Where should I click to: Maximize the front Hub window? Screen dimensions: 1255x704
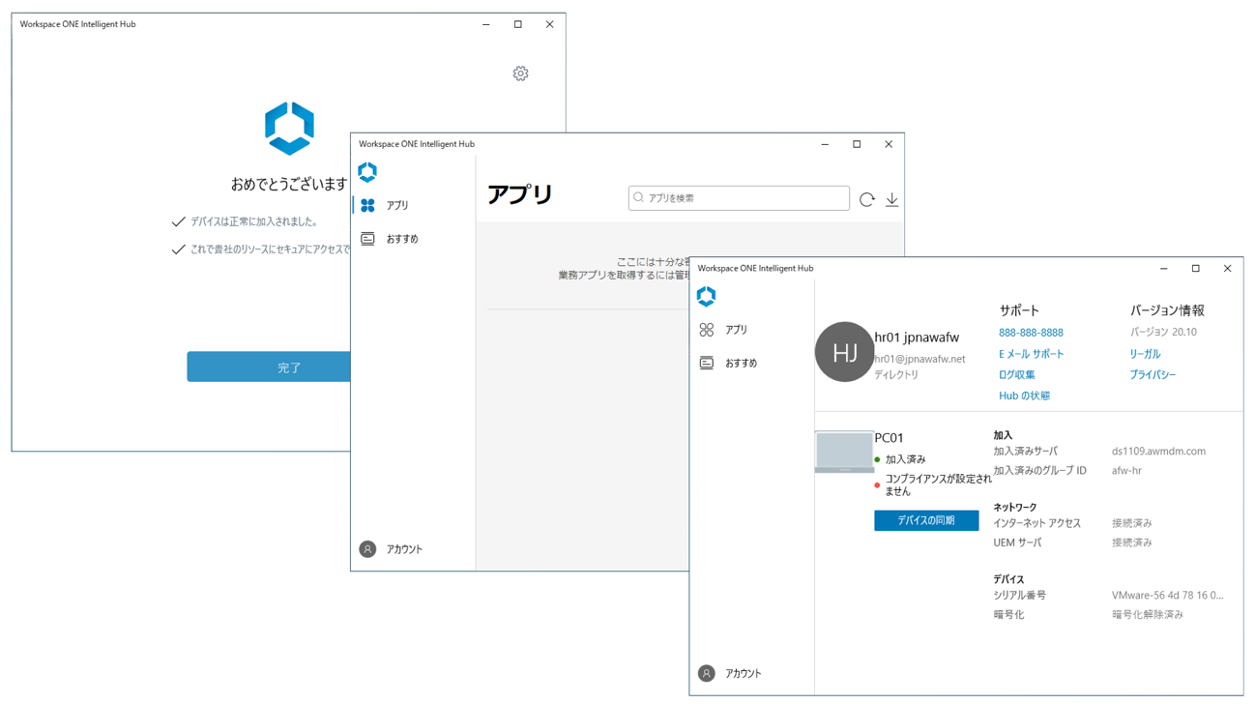1195,269
